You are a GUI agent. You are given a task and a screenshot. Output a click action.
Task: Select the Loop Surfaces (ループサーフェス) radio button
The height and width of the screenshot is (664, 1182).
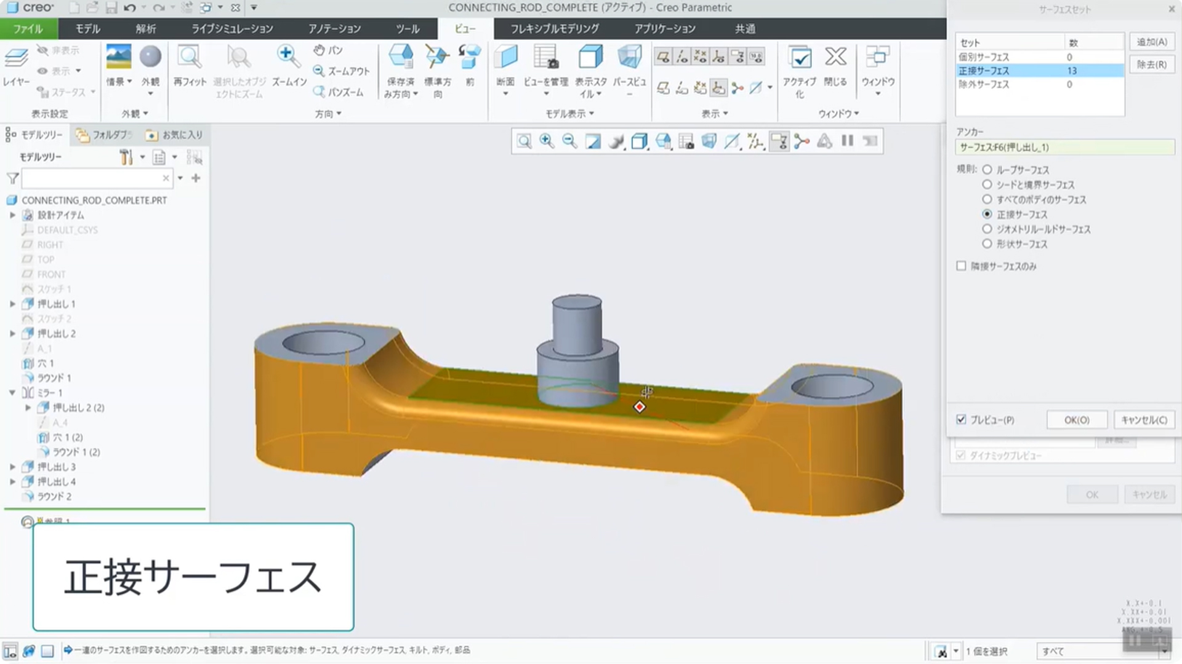point(987,170)
